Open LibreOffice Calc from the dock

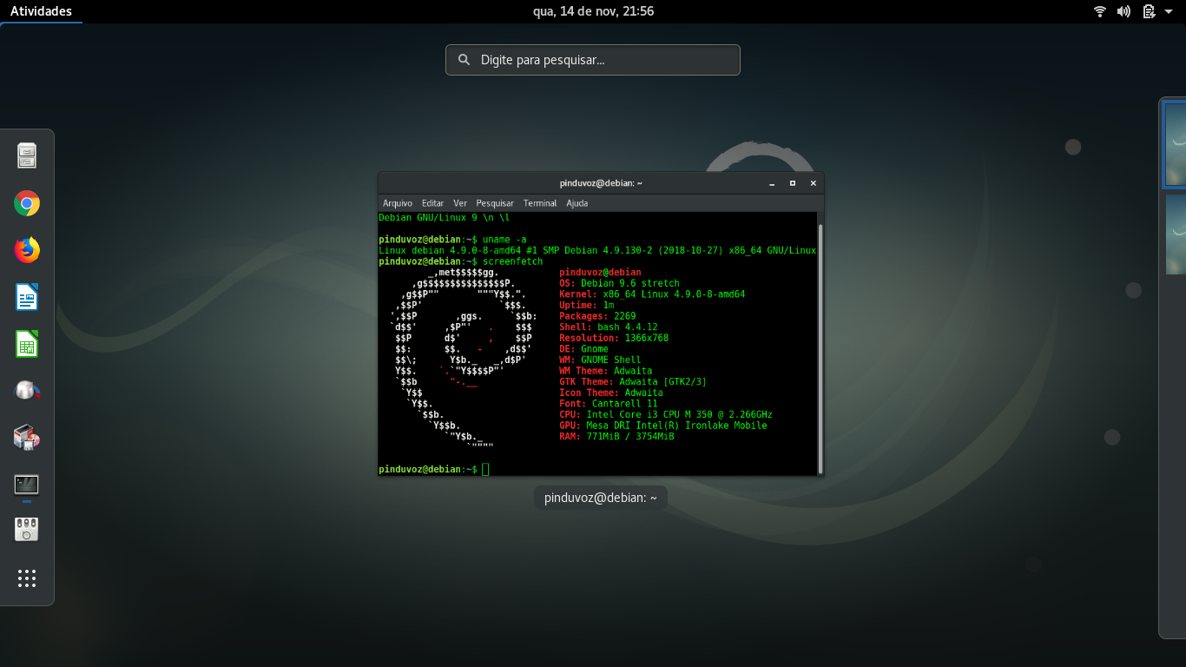pos(27,344)
